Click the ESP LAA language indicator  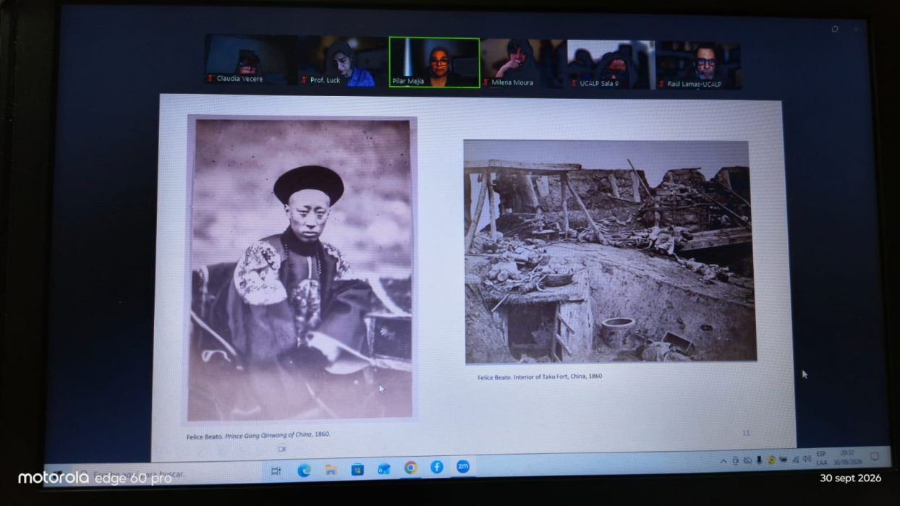[821, 458]
